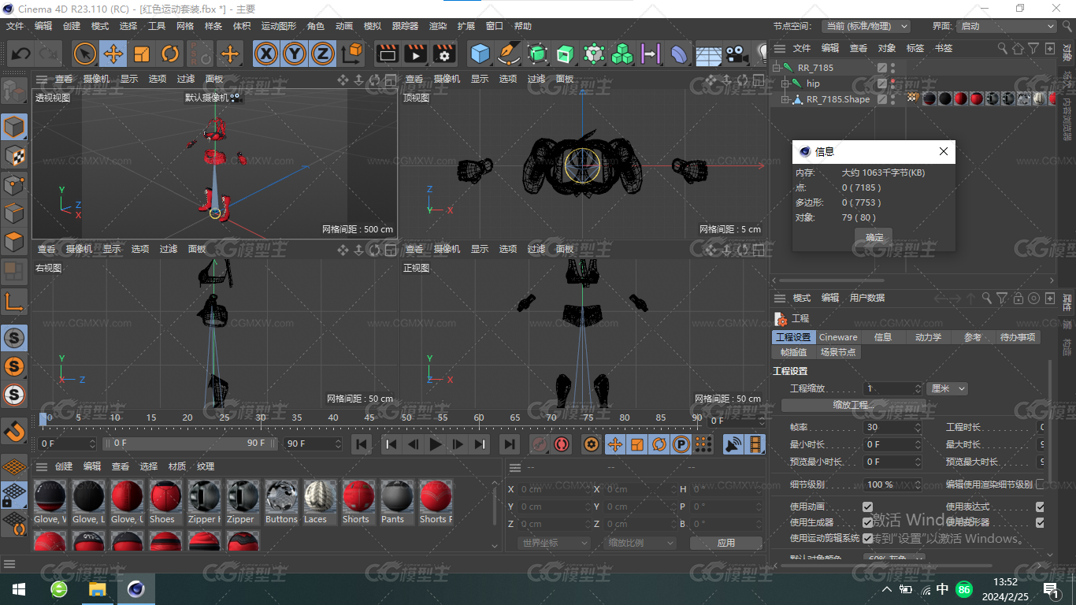Switch to the 动力学 tab
The width and height of the screenshot is (1076, 605).
pyautogui.click(x=928, y=337)
